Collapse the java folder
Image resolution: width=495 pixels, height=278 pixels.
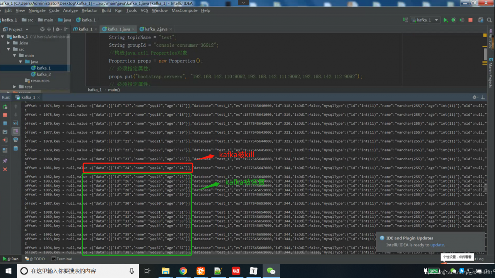coord(21,61)
